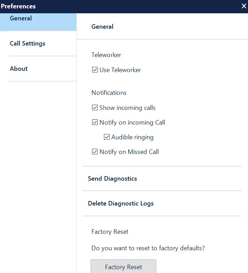
Task: Click the Notifications section label
Action: point(109,93)
